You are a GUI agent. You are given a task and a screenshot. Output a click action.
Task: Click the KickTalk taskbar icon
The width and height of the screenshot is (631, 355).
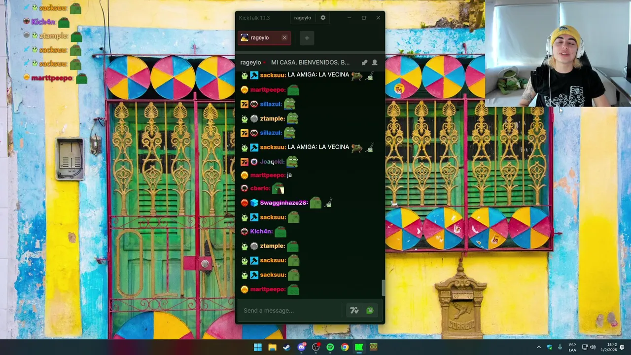(359, 347)
